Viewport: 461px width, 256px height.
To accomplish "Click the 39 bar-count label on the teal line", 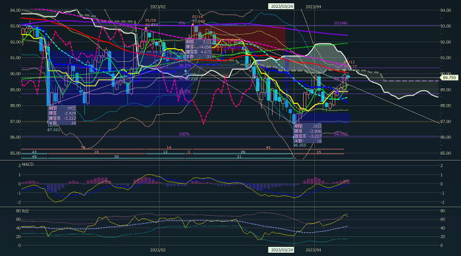I will [116, 157].
